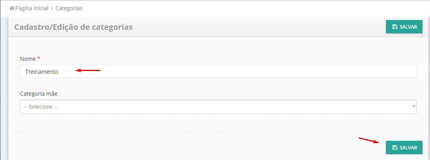Click the "Treinamento" text in the Nome field

pos(42,72)
